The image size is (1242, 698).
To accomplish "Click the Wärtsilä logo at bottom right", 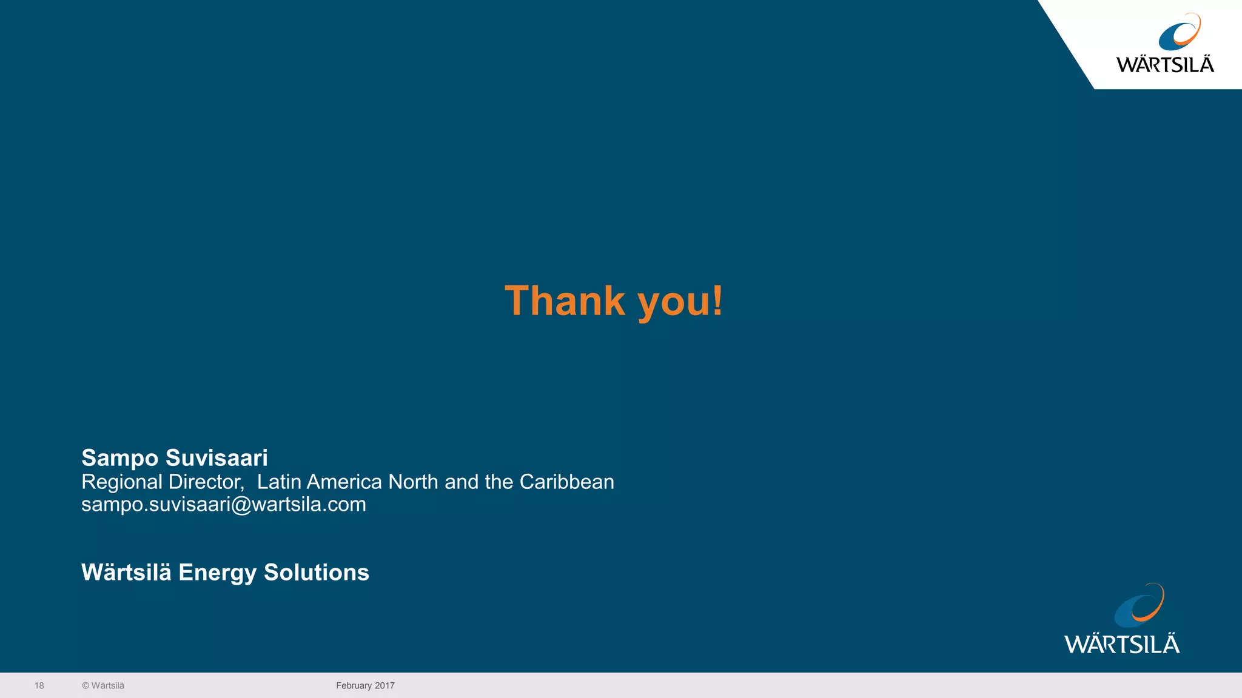I will tap(1122, 619).
